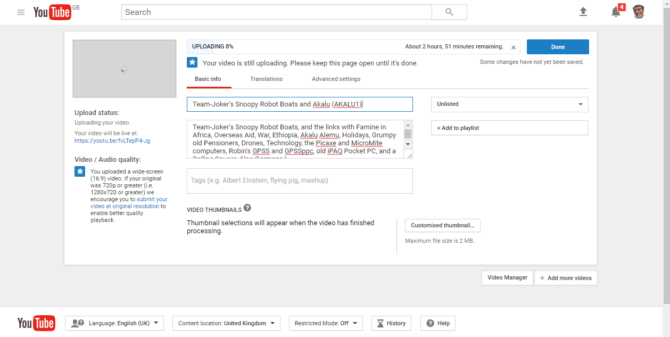Image resolution: width=670 pixels, height=337 pixels.
Task: Click the 'Upload status:' heading
Action: [x=97, y=113]
